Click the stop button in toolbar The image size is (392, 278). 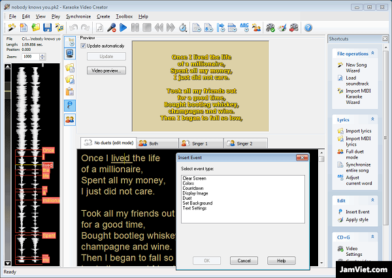147,27
